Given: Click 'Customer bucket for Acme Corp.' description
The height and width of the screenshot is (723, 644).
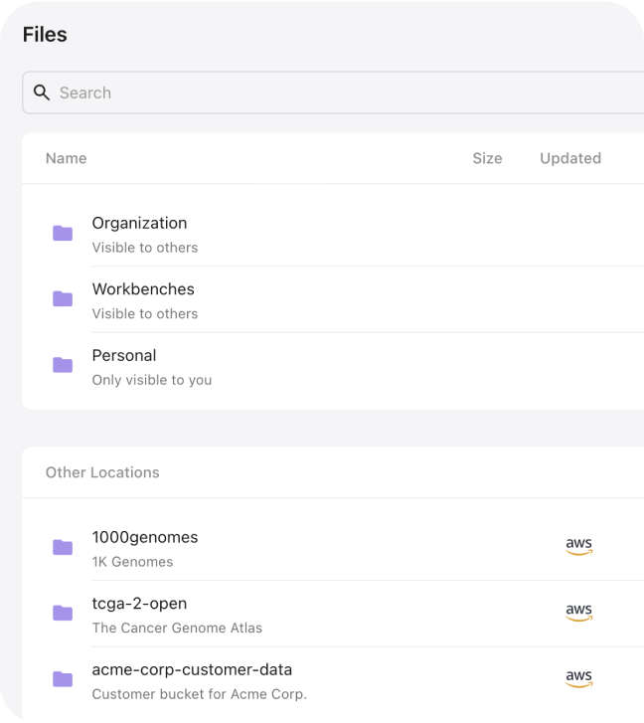Looking at the screenshot, I should 200,694.
